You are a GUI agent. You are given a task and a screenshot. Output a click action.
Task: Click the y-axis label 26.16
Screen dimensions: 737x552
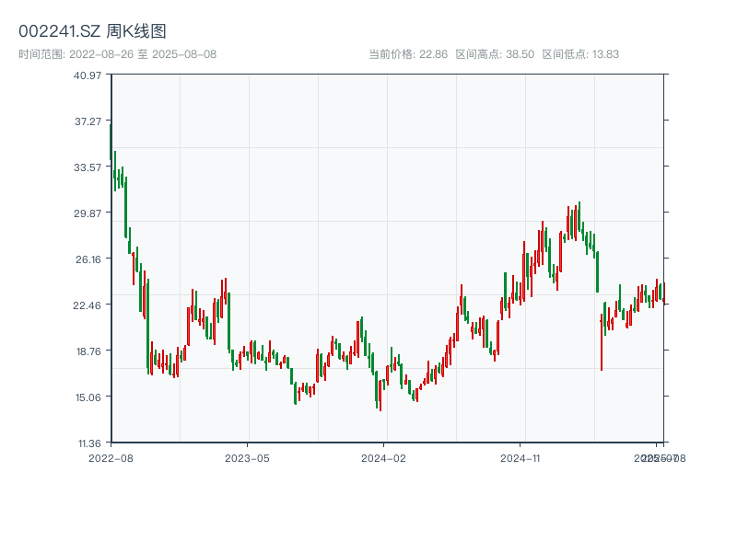tap(88, 259)
